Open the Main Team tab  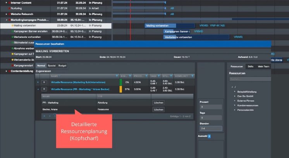coord(263,66)
